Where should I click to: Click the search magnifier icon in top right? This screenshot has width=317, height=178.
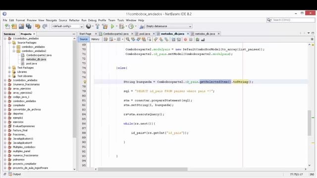[x=269, y=20]
